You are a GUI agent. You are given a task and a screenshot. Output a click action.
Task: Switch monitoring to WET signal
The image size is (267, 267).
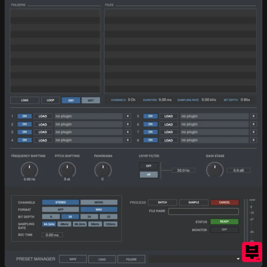(x=91, y=100)
